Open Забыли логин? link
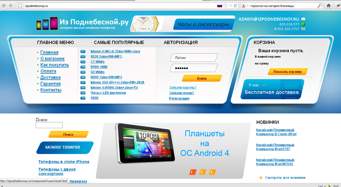 (x=182, y=93)
